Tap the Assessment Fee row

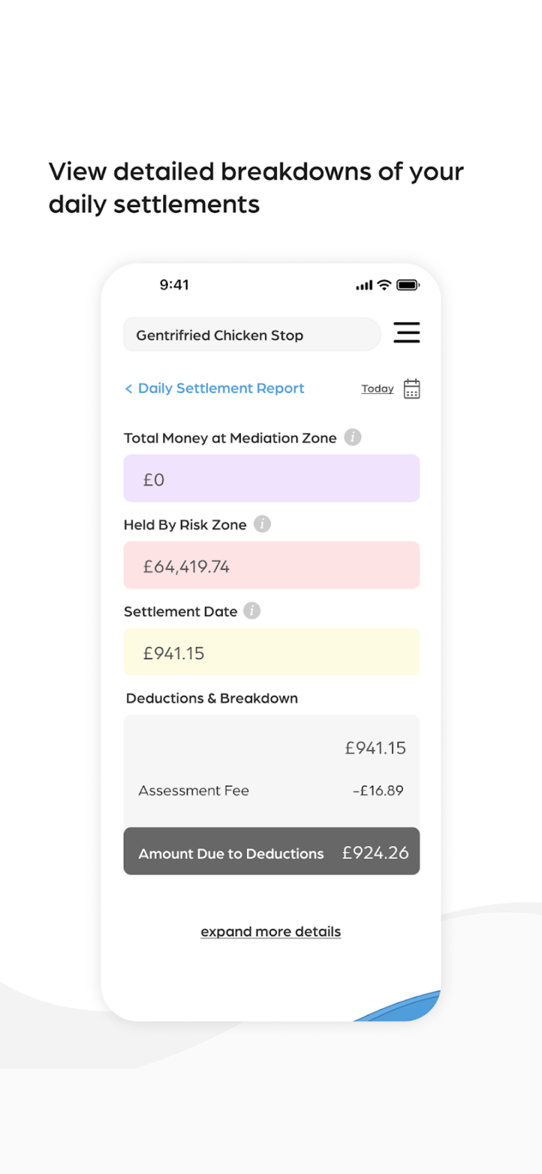tap(271, 791)
